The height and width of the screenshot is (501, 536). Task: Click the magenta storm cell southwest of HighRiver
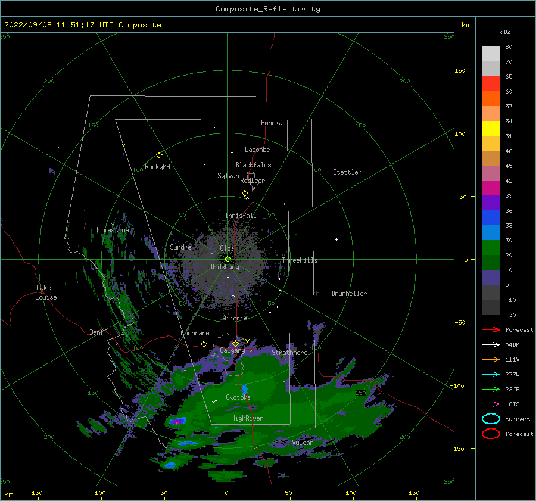(177, 421)
